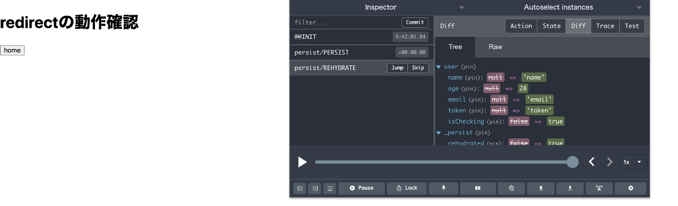
Task: Pin the email property
Action: [476, 99]
